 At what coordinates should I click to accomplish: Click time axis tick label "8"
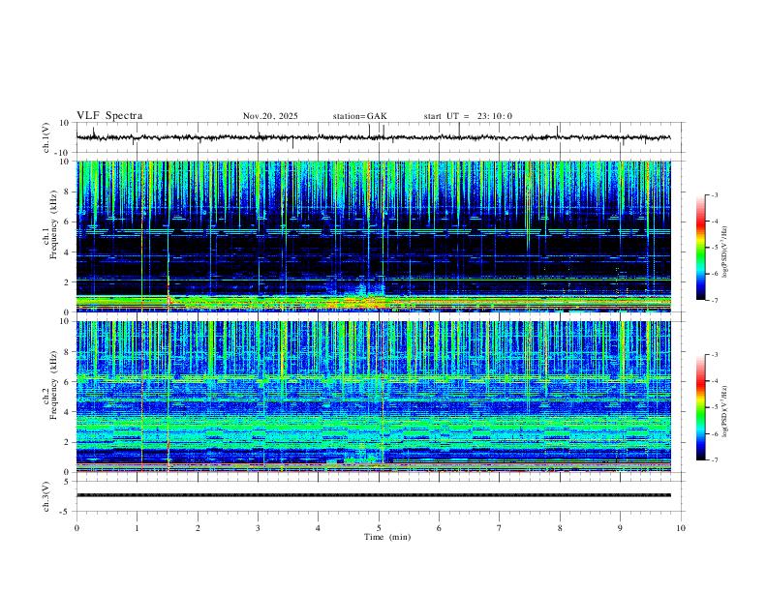click(x=560, y=528)
